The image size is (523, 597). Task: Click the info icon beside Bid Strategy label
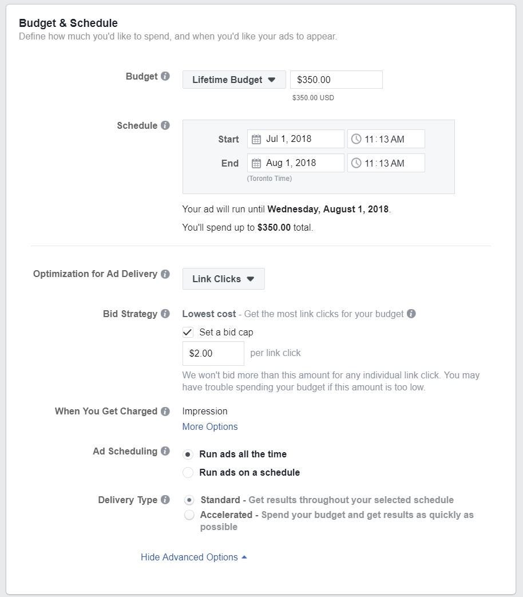(x=165, y=314)
